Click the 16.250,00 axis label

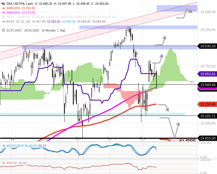tap(208, 30)
